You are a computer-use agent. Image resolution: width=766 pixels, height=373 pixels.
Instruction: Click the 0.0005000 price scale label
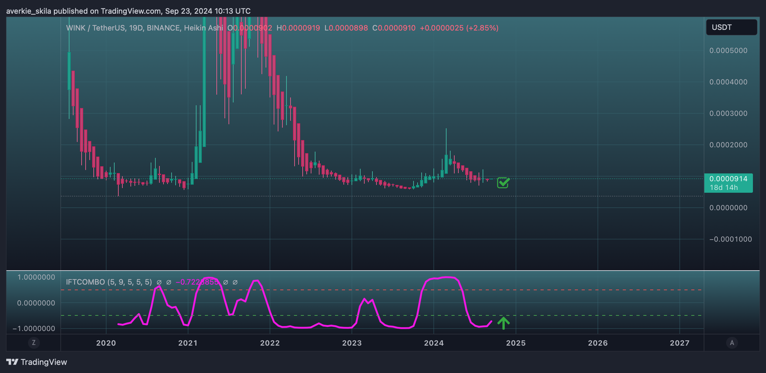728,50
